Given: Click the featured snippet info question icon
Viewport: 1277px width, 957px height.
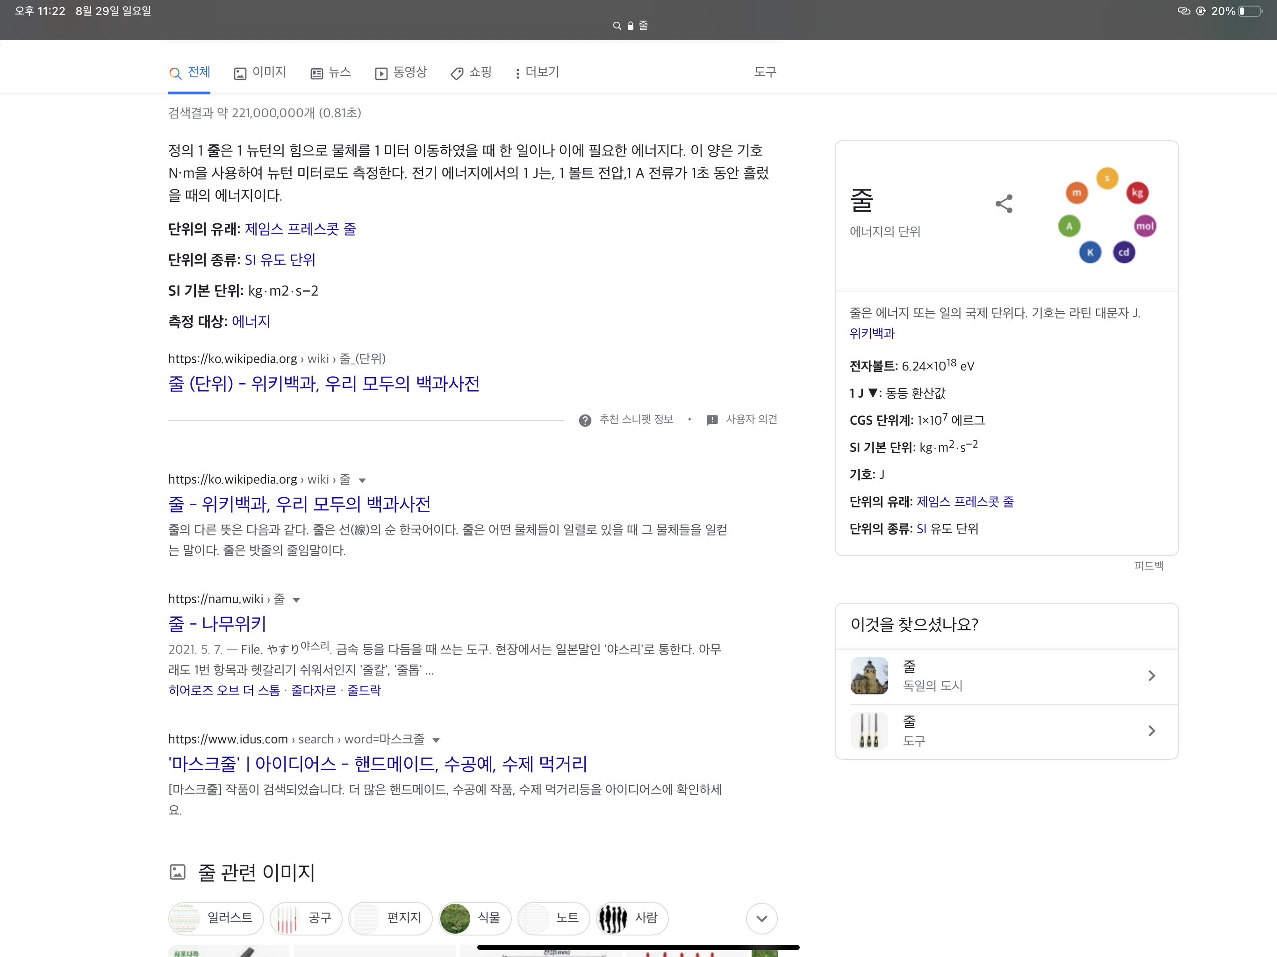Looking at the screenshot, I should pos(585,420).
